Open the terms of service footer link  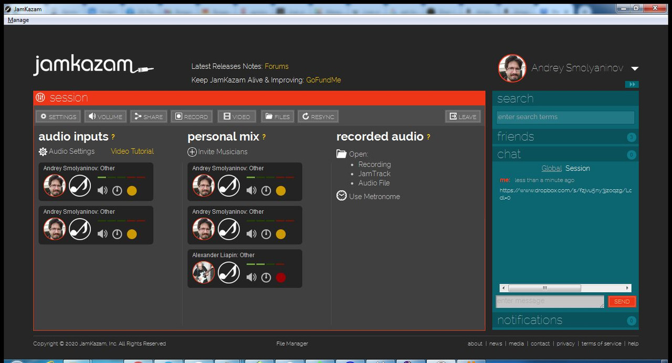(x=601, y=344)
